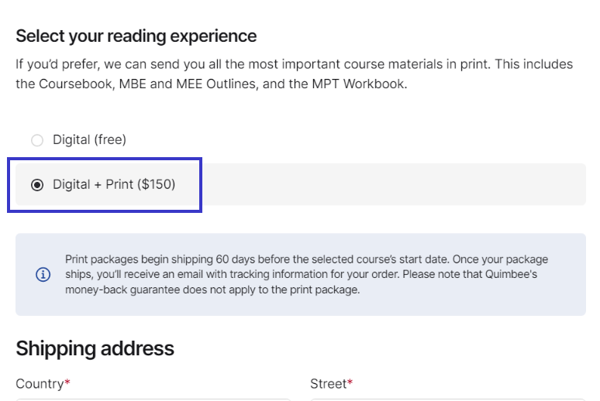Click the "Select your reading experience" heading

136,36
